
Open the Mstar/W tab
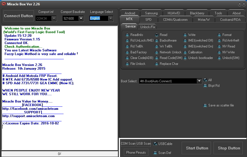pos(204,20)
